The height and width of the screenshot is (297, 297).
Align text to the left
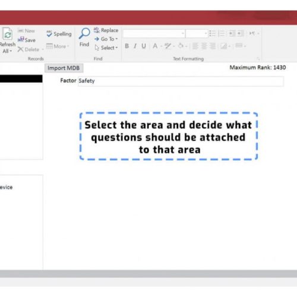(x=195, y=46)
